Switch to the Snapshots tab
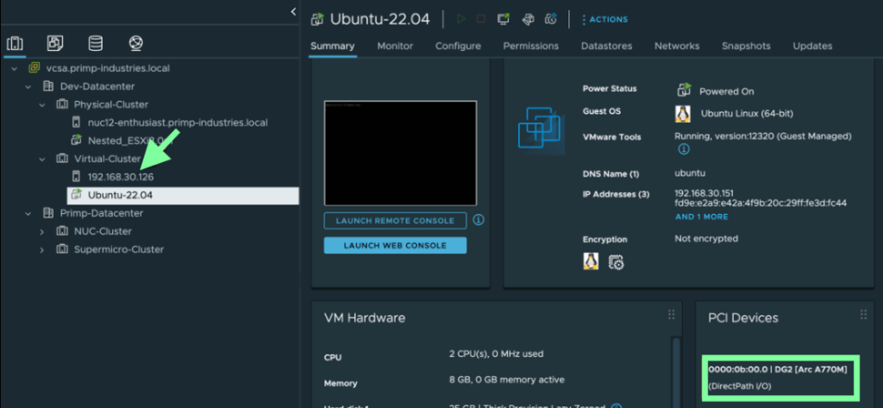The height and width of the screenshot is (408, 883). 746,46
